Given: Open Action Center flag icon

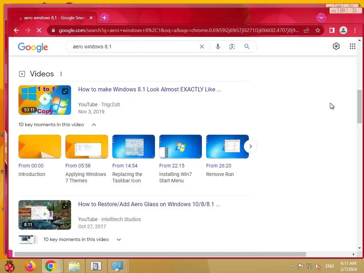Looking at the screenshot, I should (300, 266).
